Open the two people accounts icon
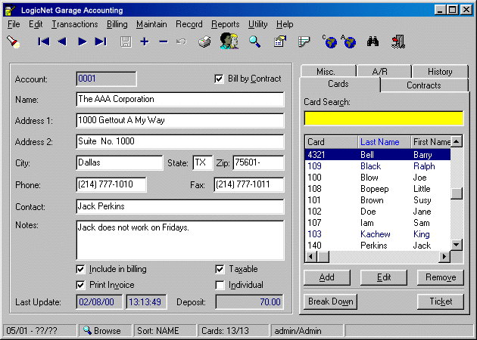Viewport: 477px width, 340px height. (229, 41)
